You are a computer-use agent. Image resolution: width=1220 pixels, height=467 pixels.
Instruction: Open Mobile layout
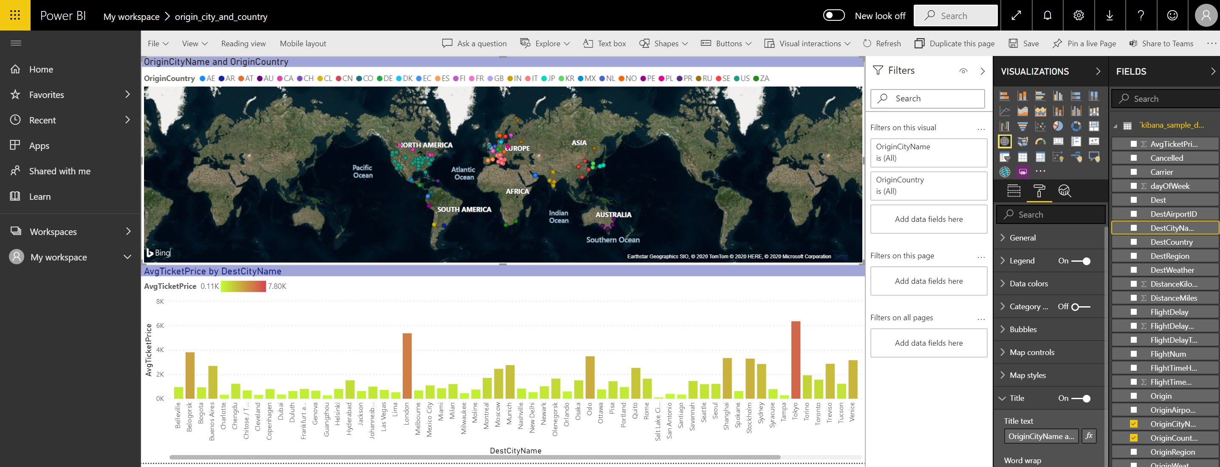(x=303, y=44)
